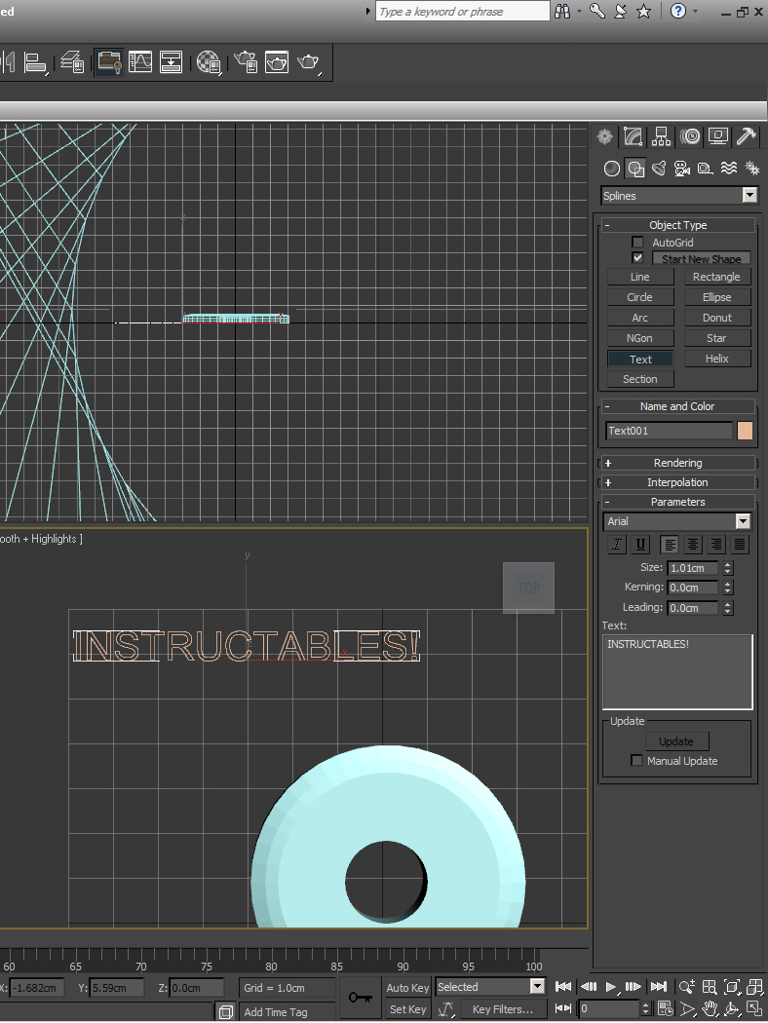
Task: Enable the AutoGrid checkbox
Action: click(x=637, y=242)
